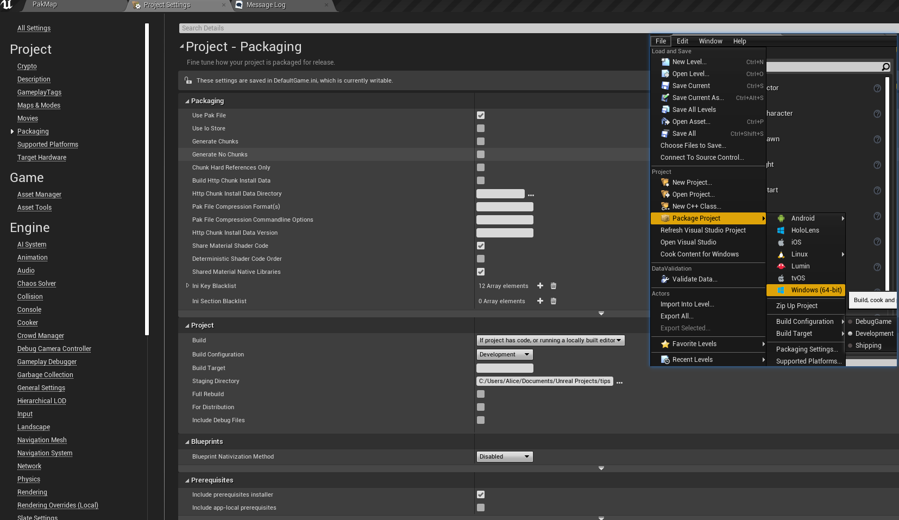Image resolution: width=899 pixels, height=520 pixels.
Task: Select Windows (64-bit) package target
Action: click(x=806, y=290)
